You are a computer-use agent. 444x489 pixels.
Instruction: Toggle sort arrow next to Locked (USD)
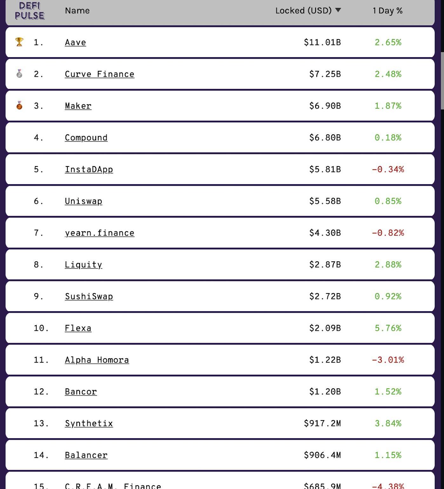[x=338, y=10]
